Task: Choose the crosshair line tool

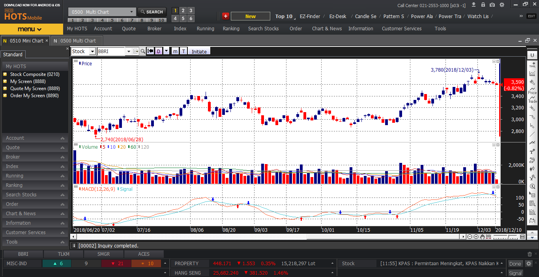Action: click(x=533, y=108)
